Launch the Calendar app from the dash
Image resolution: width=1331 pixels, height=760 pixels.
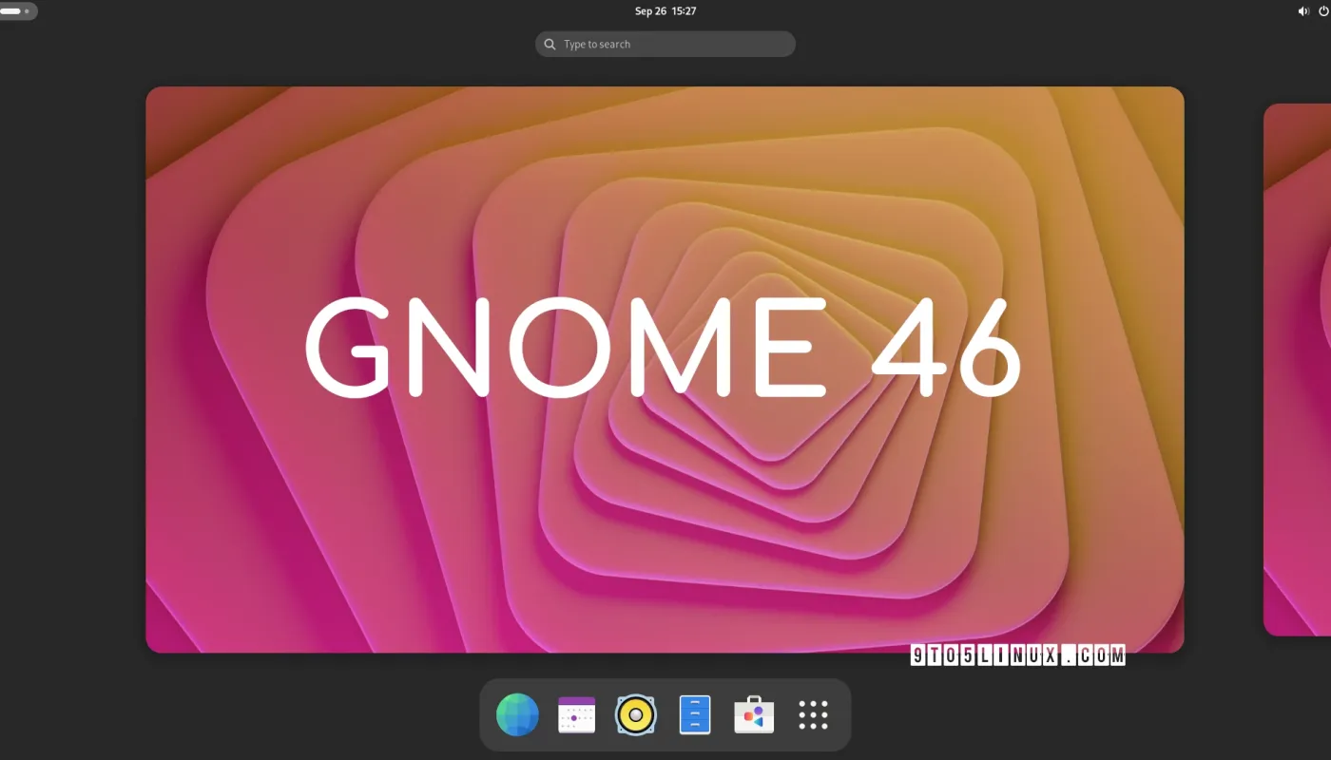[575, 714]
